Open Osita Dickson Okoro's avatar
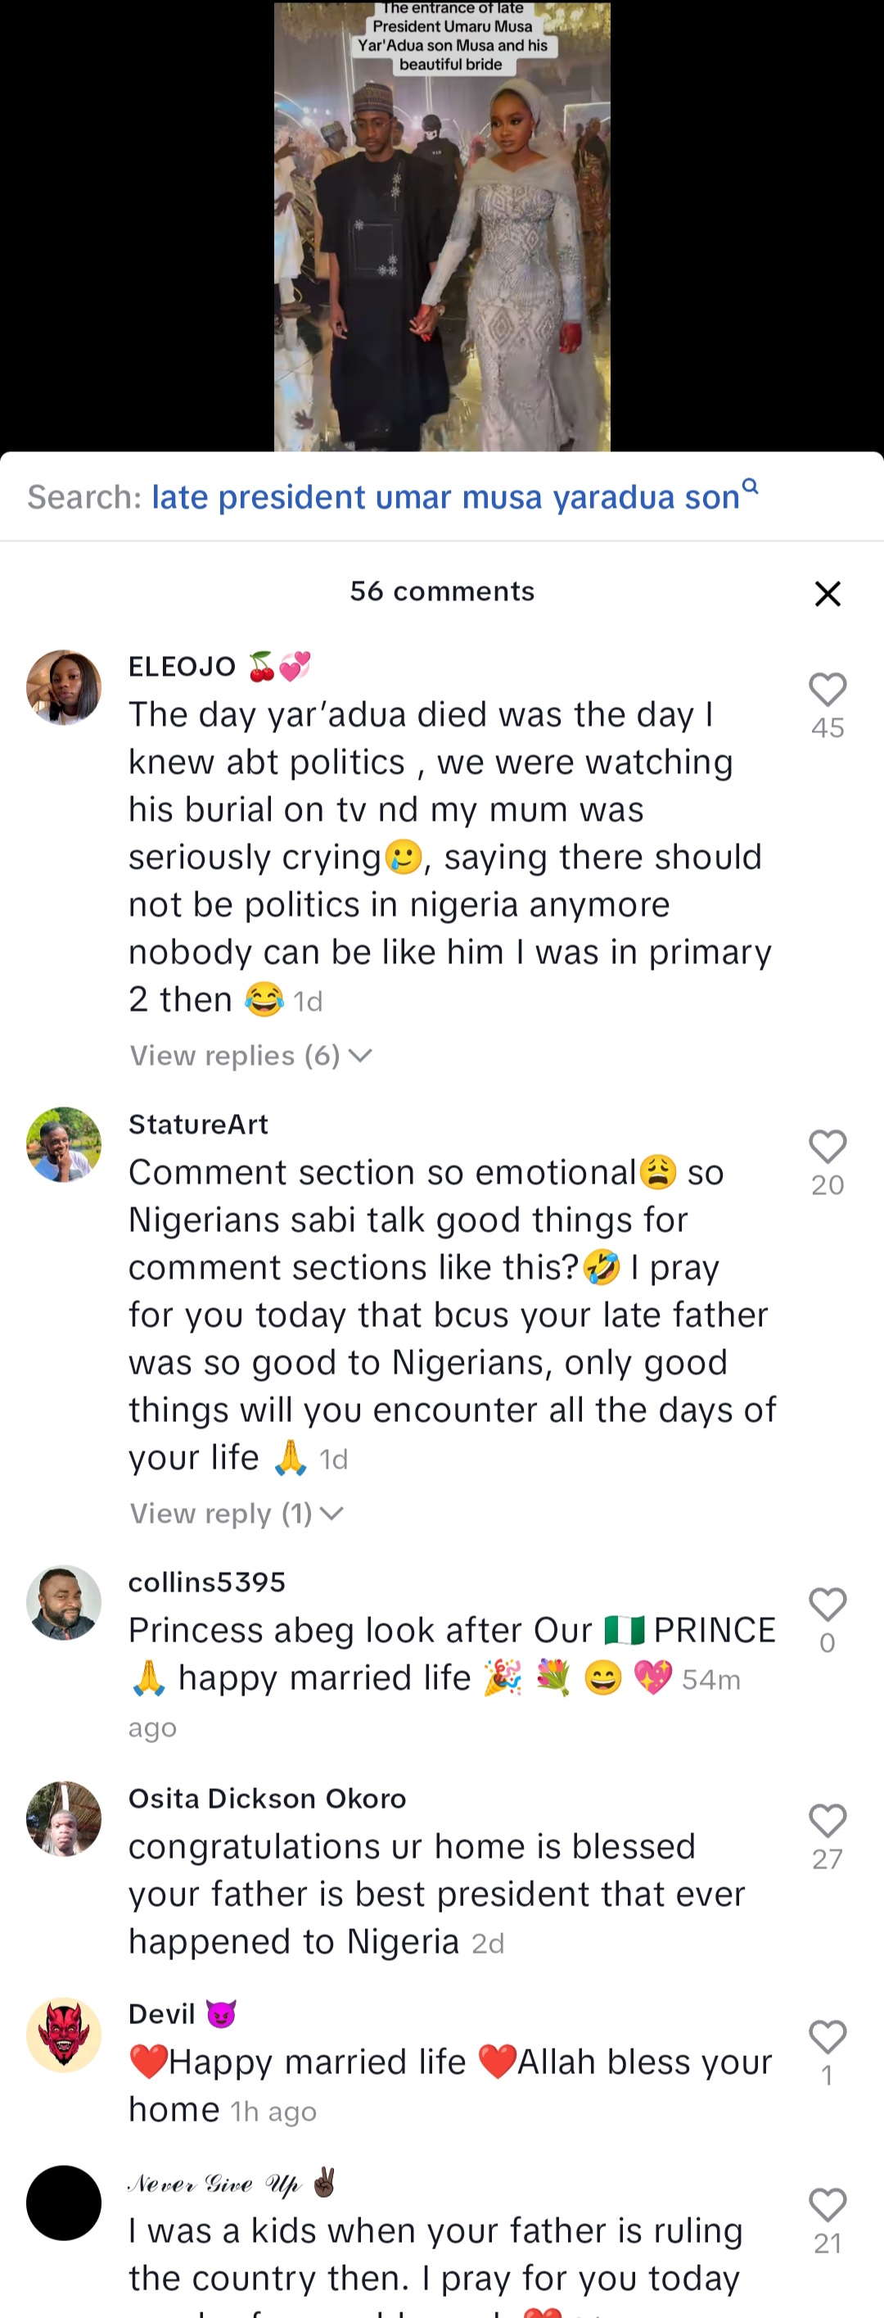 coord(64,1818)
